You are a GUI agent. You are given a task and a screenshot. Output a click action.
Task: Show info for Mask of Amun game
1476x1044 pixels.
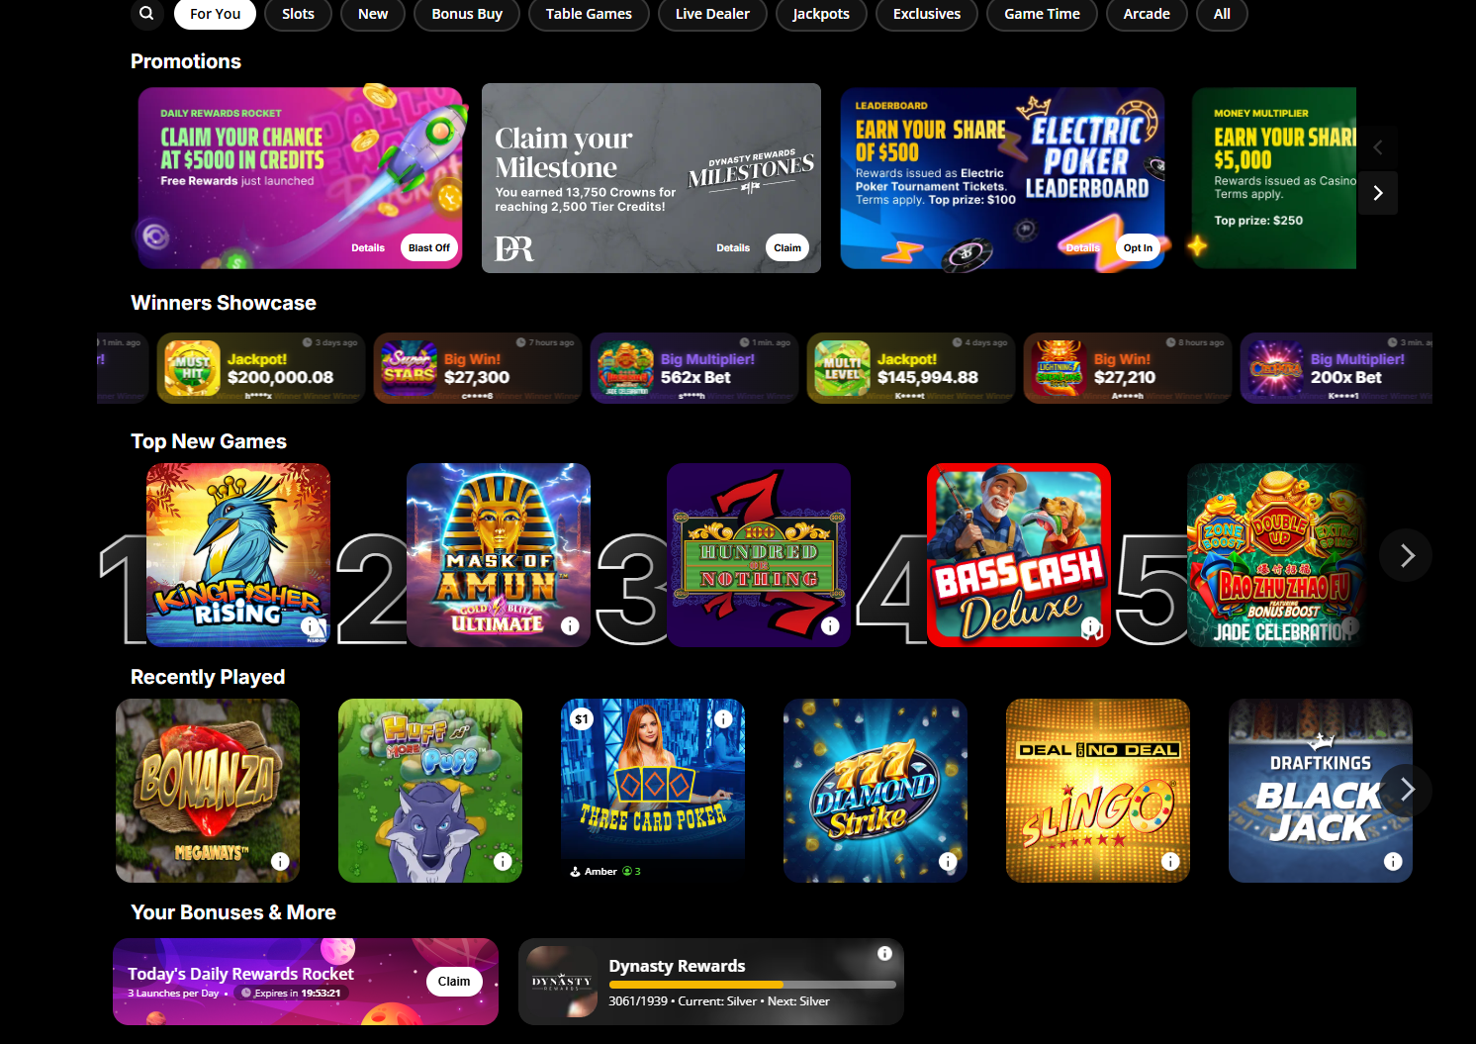(570, 625)
